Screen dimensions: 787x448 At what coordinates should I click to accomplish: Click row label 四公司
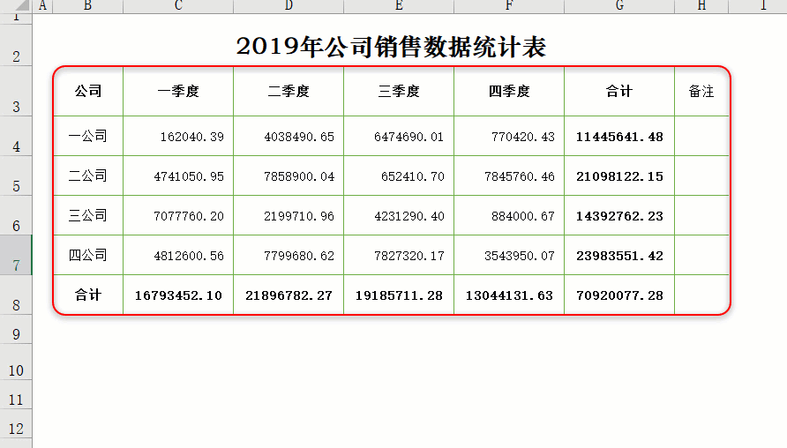[x=88, y=255]
